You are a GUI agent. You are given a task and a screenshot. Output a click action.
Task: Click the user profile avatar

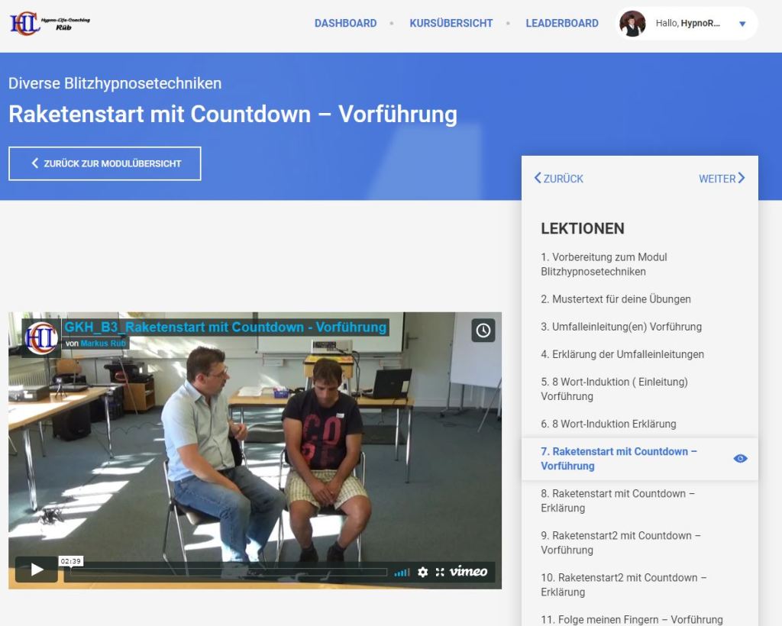click(x=632, y=24)
